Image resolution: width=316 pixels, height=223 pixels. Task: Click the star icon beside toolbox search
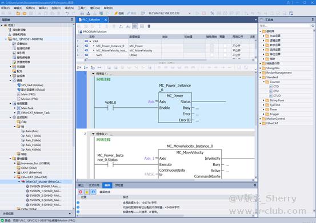pyautogui.click(x=313, y=26)
